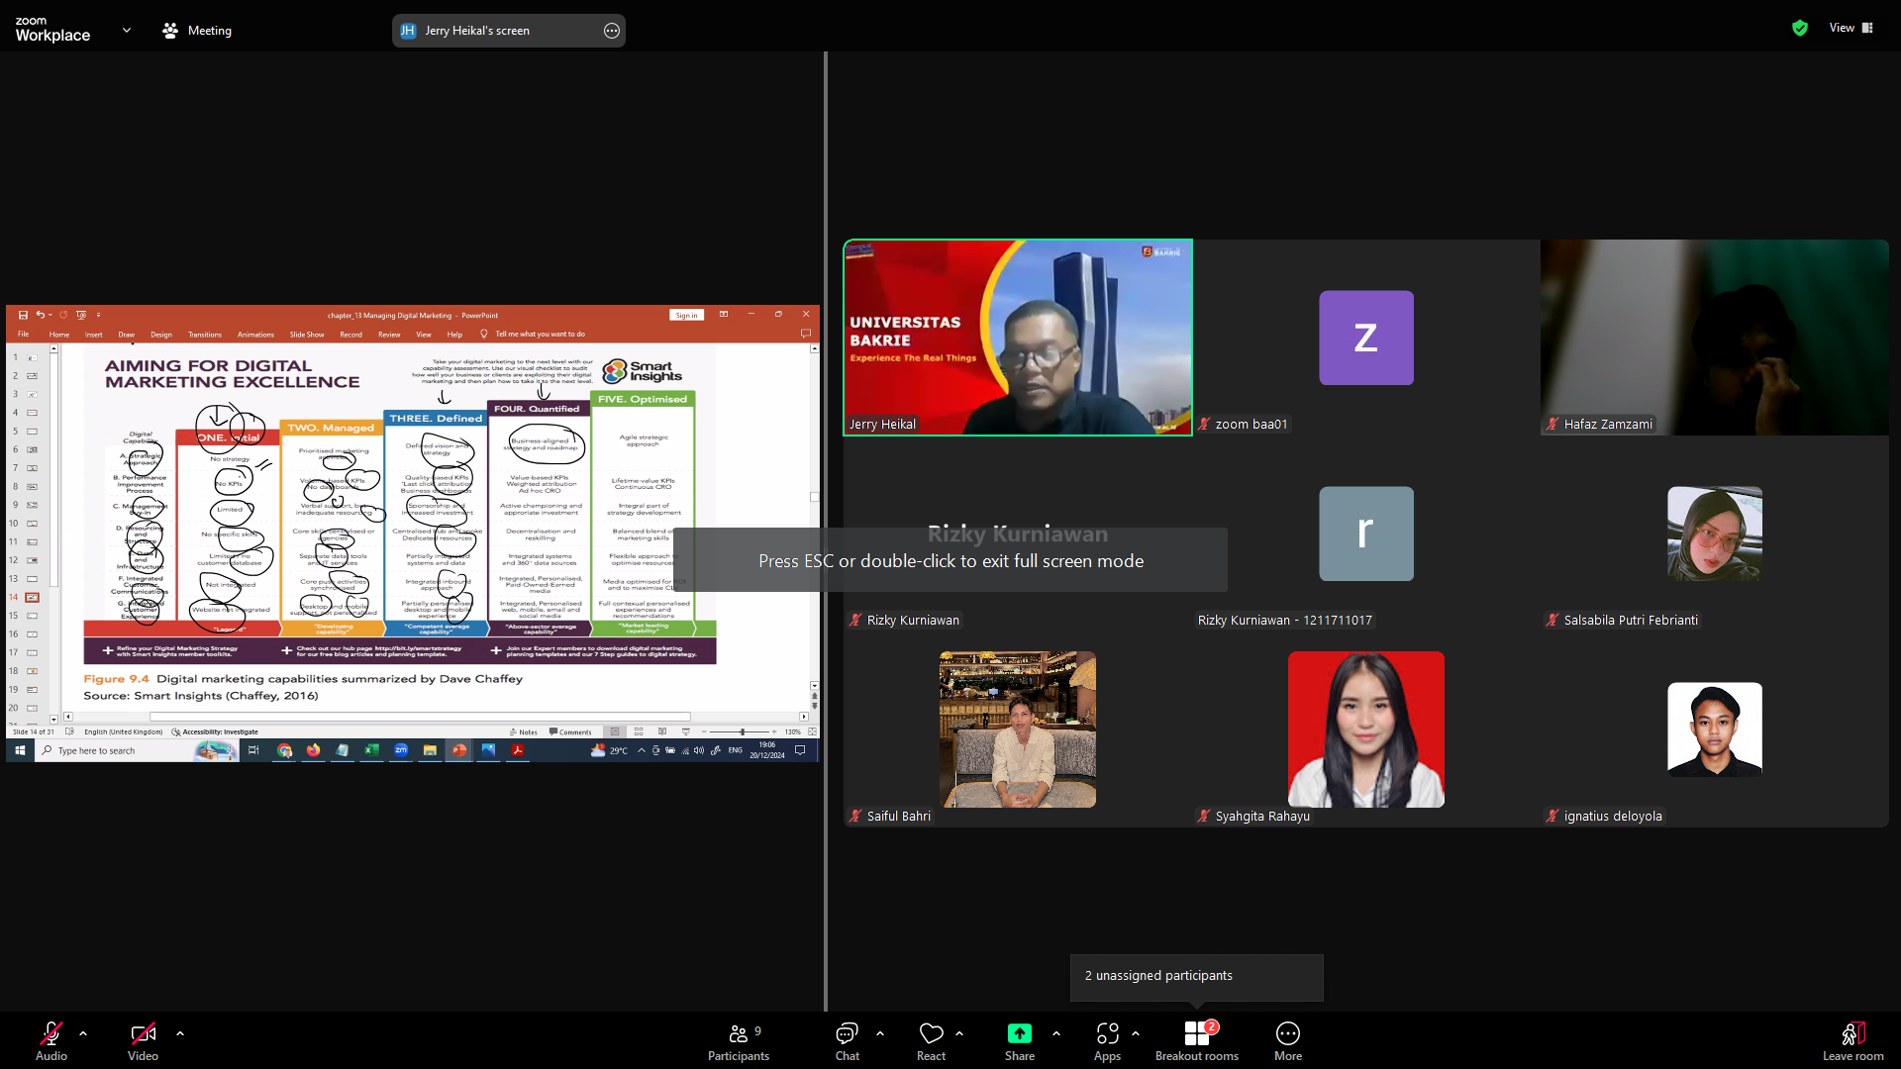Image resolution: width=1901 pixels, height=1069 pixels.
Task: Open the Participants panel
Action: [739, 1041]
